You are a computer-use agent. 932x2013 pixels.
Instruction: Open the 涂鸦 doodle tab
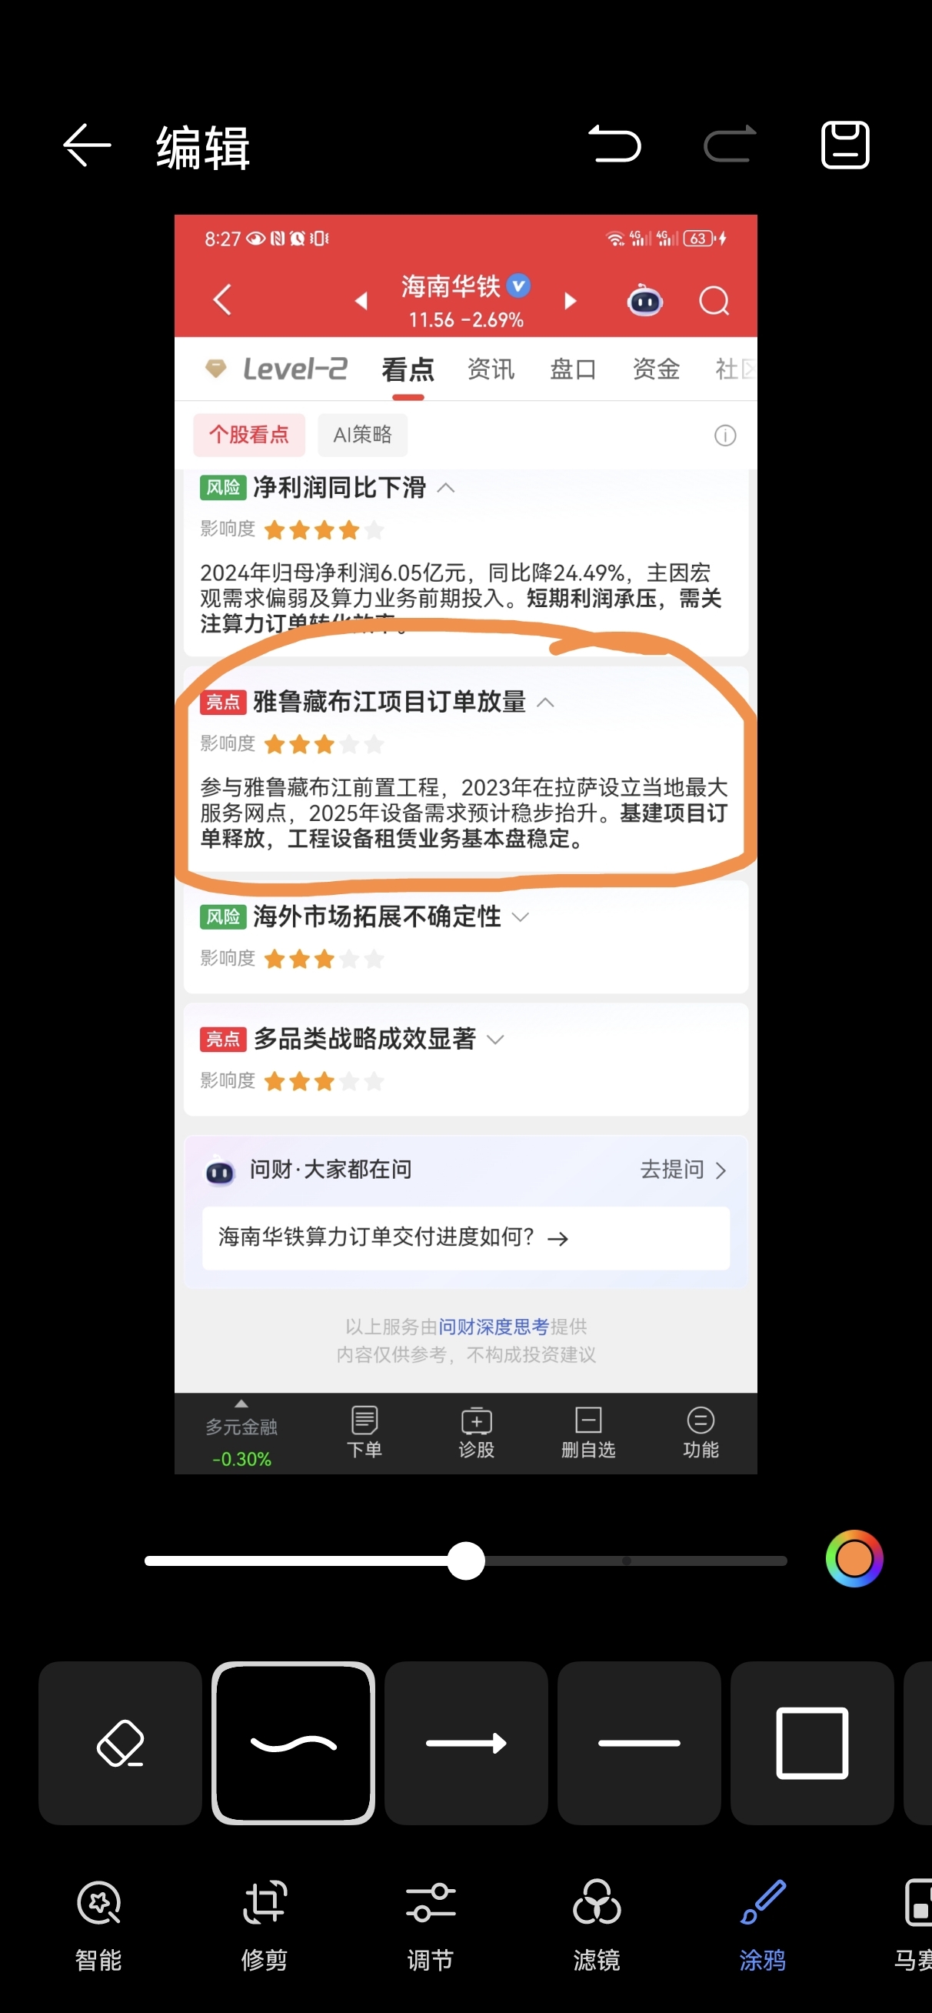tap(763, 1925)
